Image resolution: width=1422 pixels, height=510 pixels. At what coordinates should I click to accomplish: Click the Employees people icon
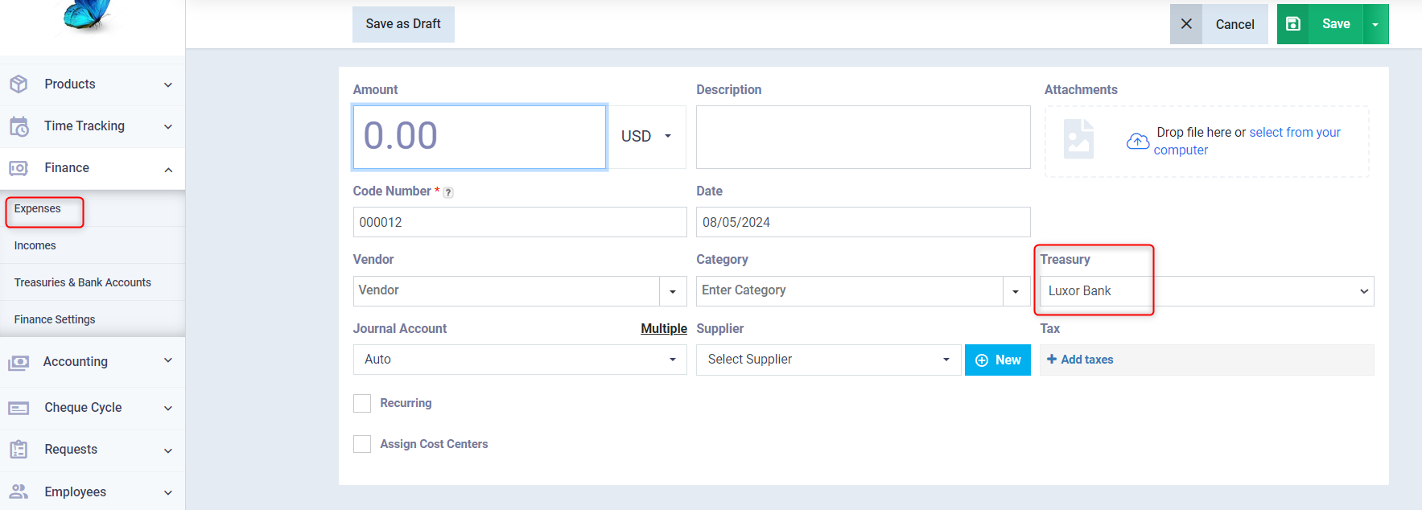point(19,491)
